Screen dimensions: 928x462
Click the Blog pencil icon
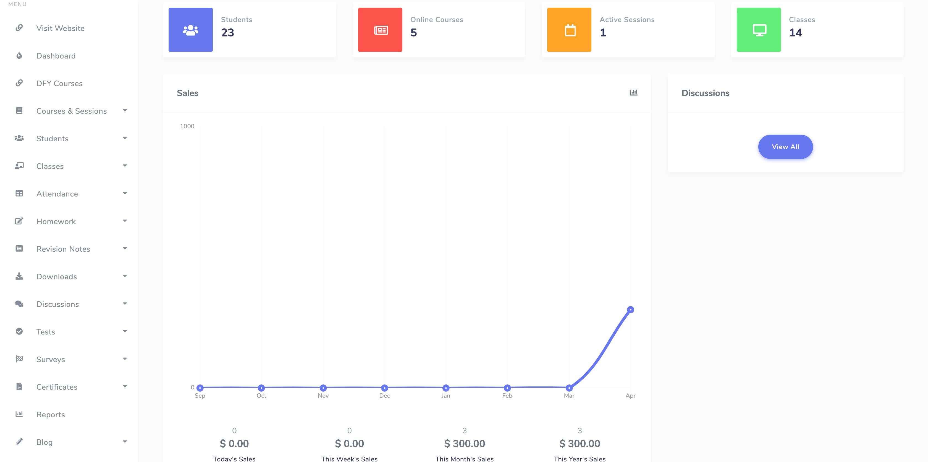click(x=19, y=442)
